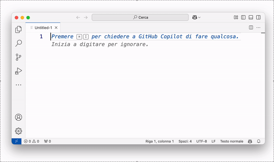Open the Source Control view

[18, 57]
